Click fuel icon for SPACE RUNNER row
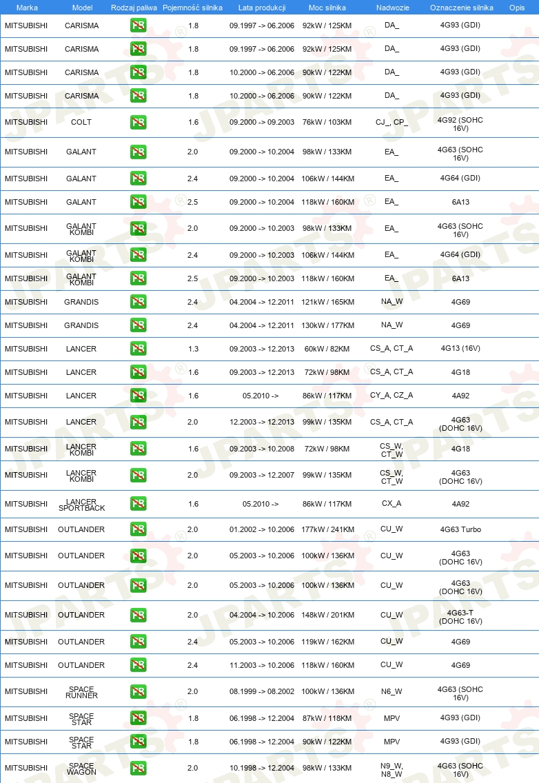The image size is (539, 783). (139, 691)
